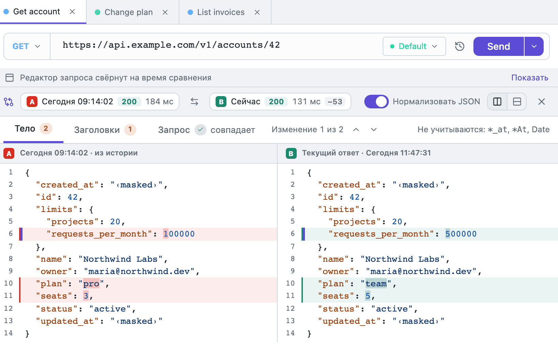
Task: Click the red A badge in left pane header
Action: pyautogui.click(x=9, y=153)
